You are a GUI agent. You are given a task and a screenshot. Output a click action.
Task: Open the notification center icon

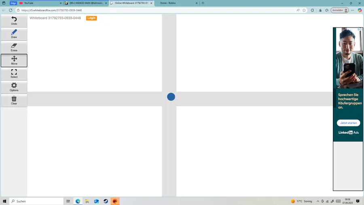pyautogui.click(x=358, y=201)
